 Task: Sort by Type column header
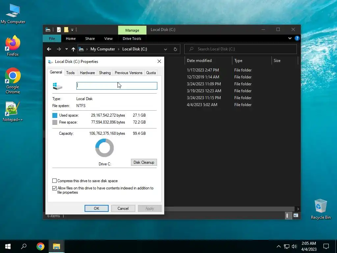point(252,61)
